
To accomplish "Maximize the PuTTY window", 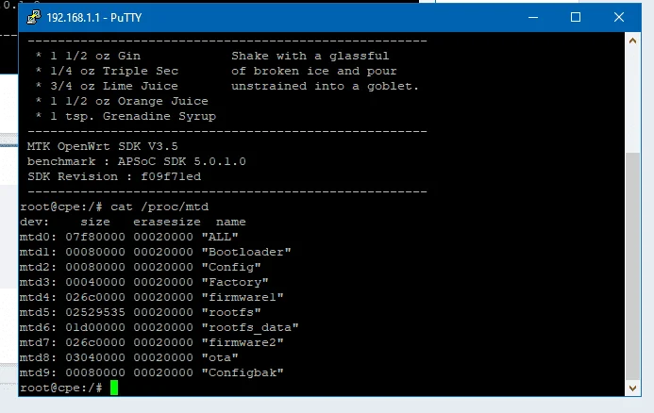I will click(x=576, y=18).
